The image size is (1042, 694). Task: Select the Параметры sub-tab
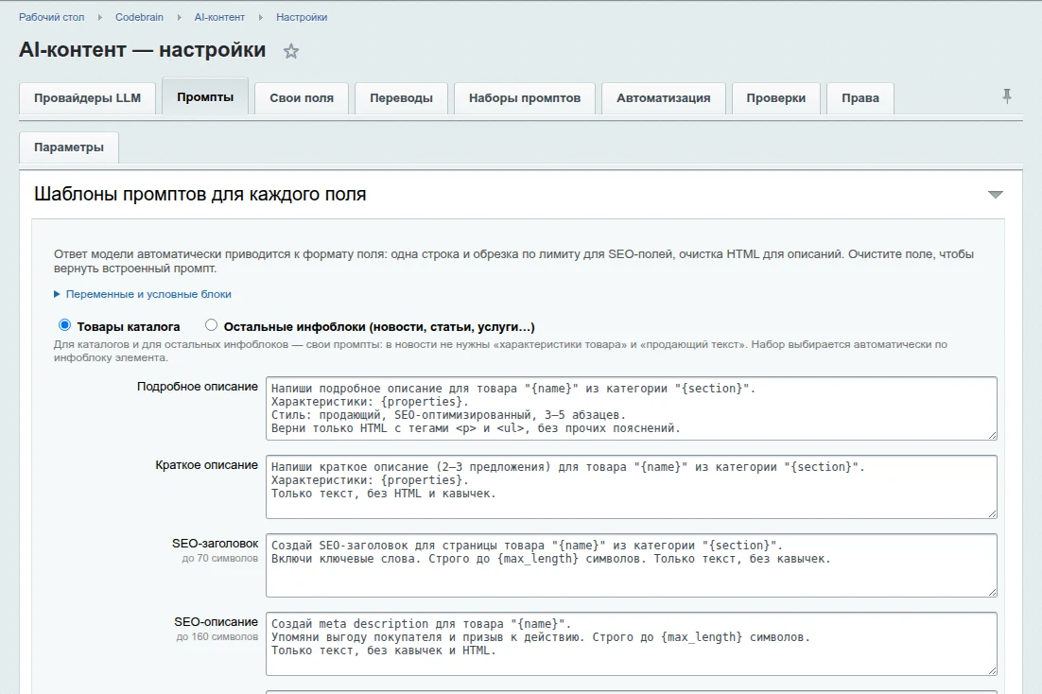point(69,147)
